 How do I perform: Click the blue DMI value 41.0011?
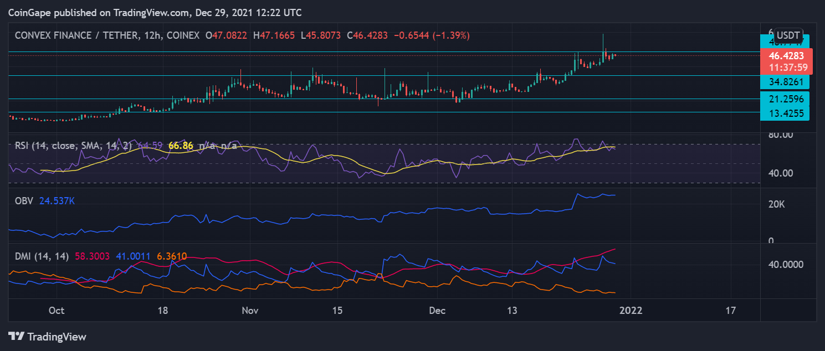click(x=134, y=256)
